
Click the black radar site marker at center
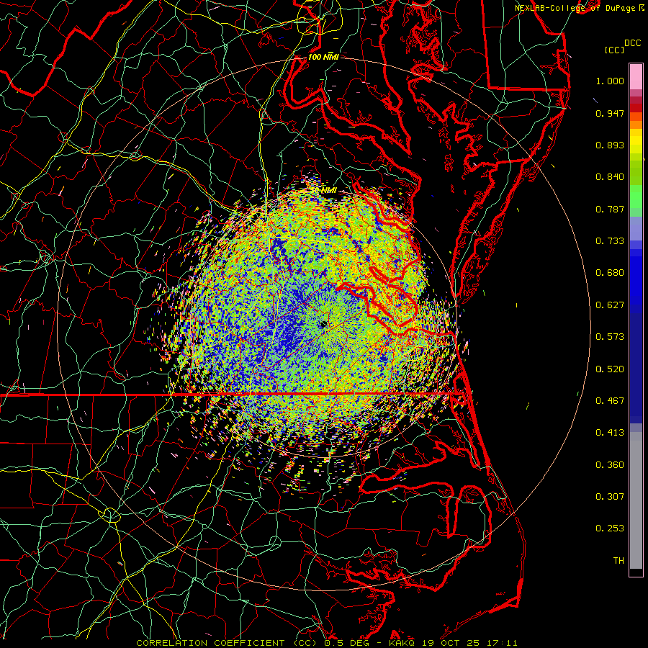click(323, 325)
